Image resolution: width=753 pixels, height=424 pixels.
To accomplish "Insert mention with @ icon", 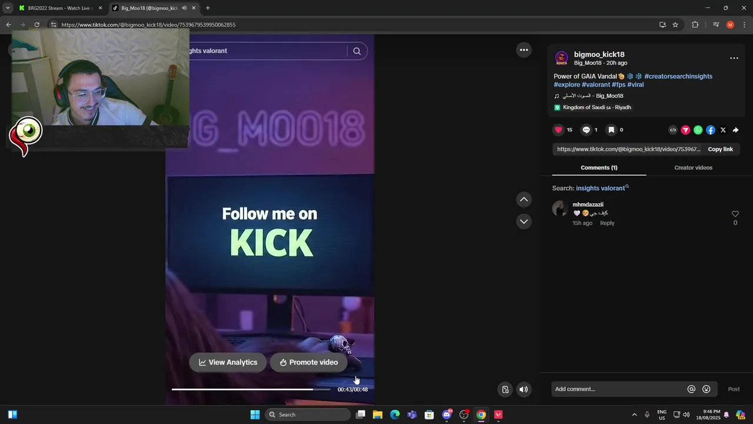I will coord(691,389).
